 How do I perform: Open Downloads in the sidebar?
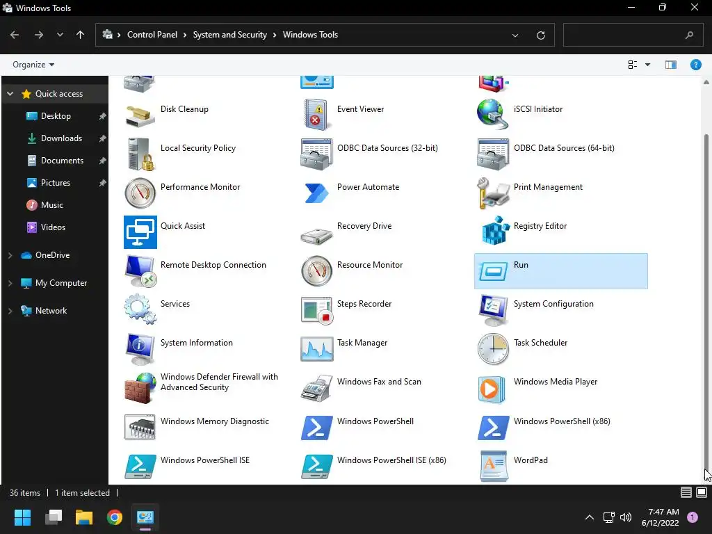[x=61, y=138]
